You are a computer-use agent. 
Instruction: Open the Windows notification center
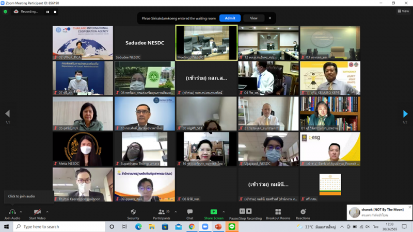pyautogui.click(x=404, y=226)
